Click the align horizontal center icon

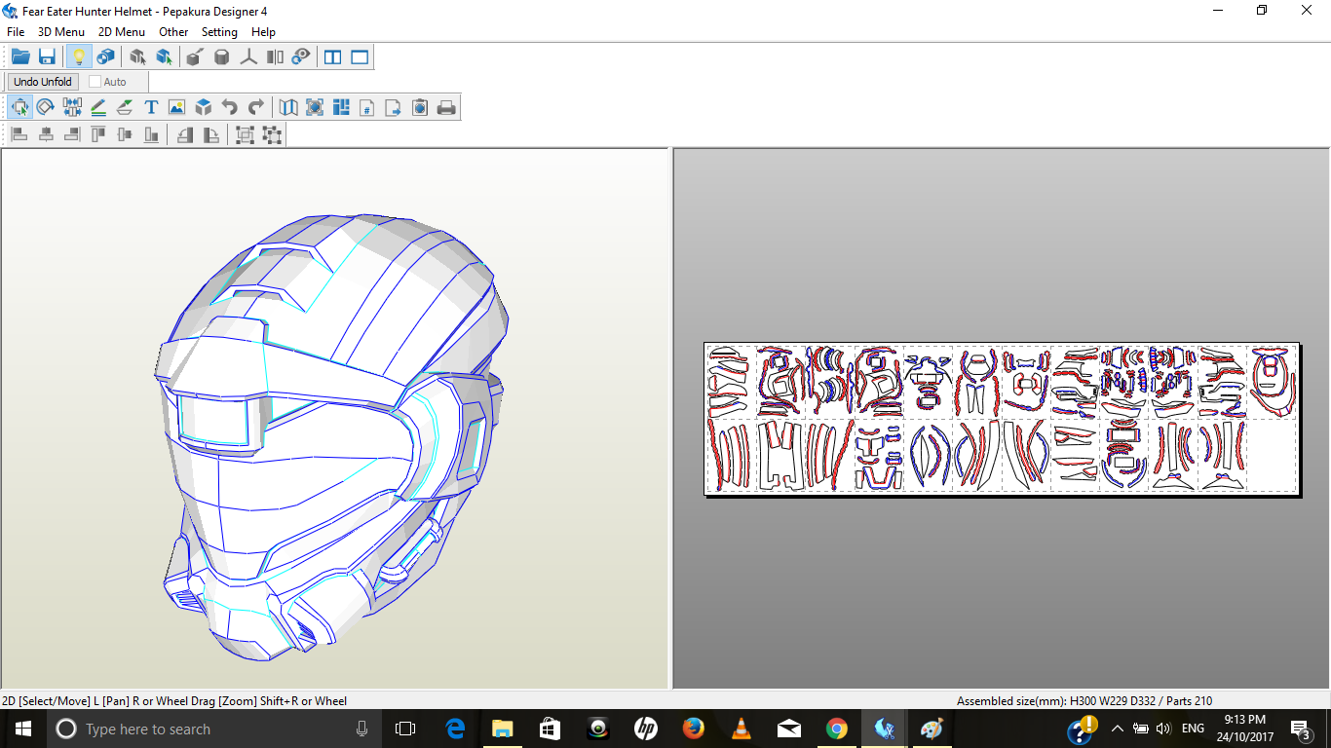coord(46,135)
